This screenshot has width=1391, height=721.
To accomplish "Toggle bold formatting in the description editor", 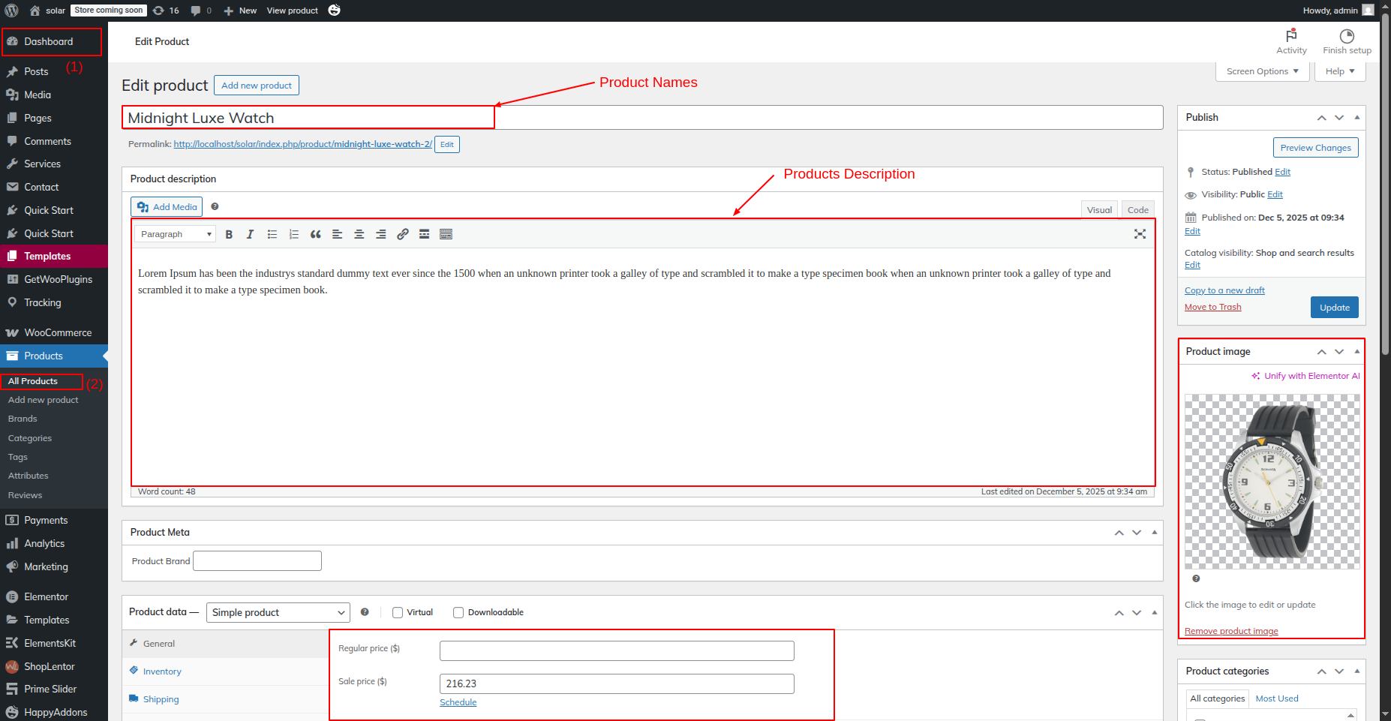I will click(x=229, y=235).
